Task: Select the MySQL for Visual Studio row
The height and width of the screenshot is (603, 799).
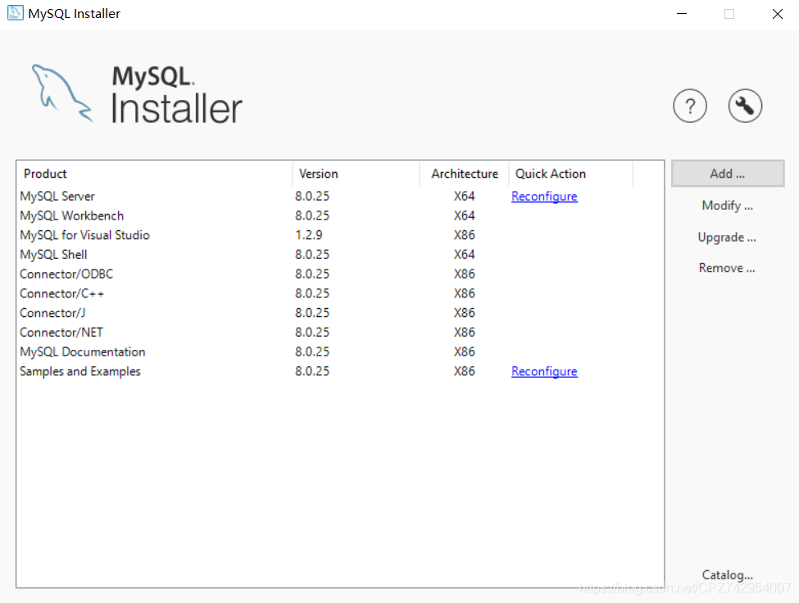Action: tap(340, 235)
